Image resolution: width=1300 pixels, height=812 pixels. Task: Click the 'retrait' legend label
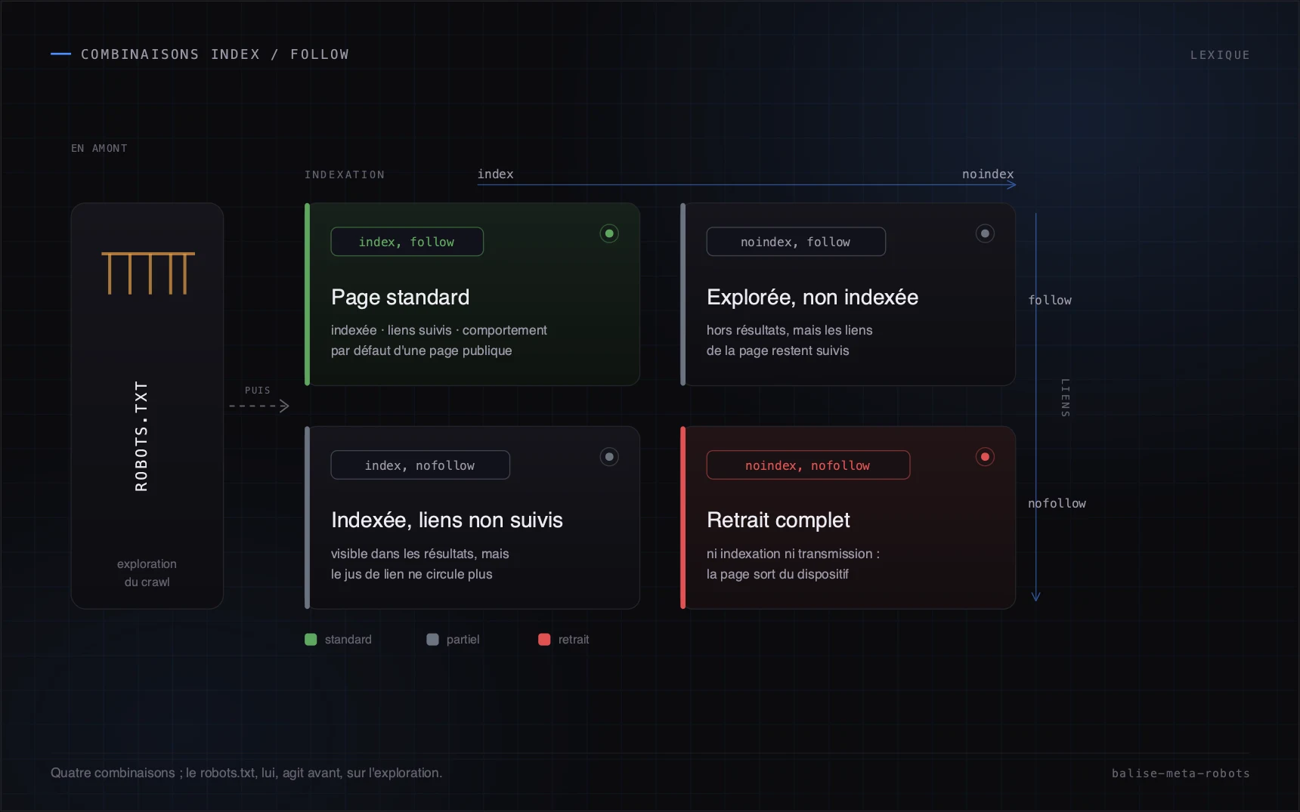[574, 640]
